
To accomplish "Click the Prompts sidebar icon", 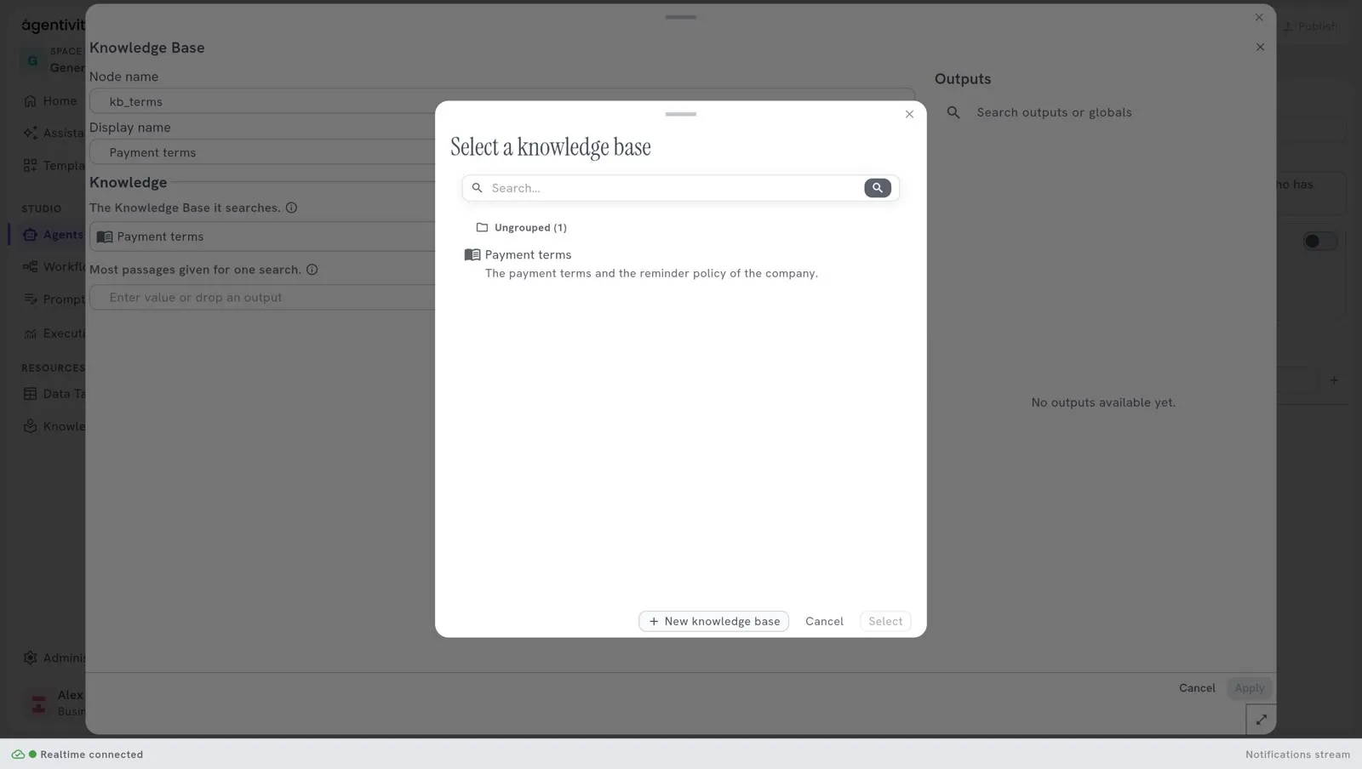I will 31,299.
